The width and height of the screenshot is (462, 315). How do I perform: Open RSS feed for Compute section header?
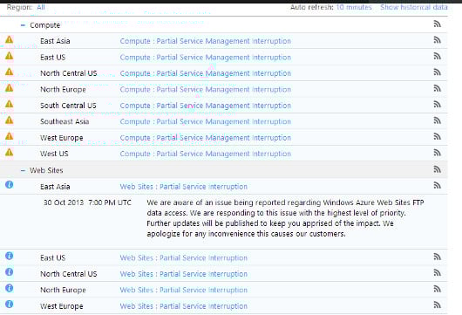[438, 24]
